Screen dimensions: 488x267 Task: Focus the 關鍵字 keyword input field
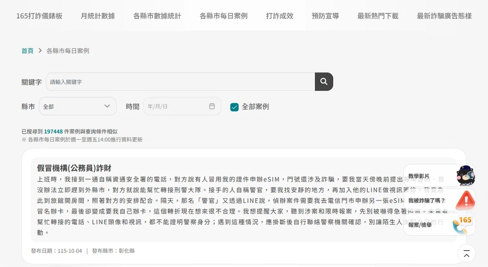181,82
